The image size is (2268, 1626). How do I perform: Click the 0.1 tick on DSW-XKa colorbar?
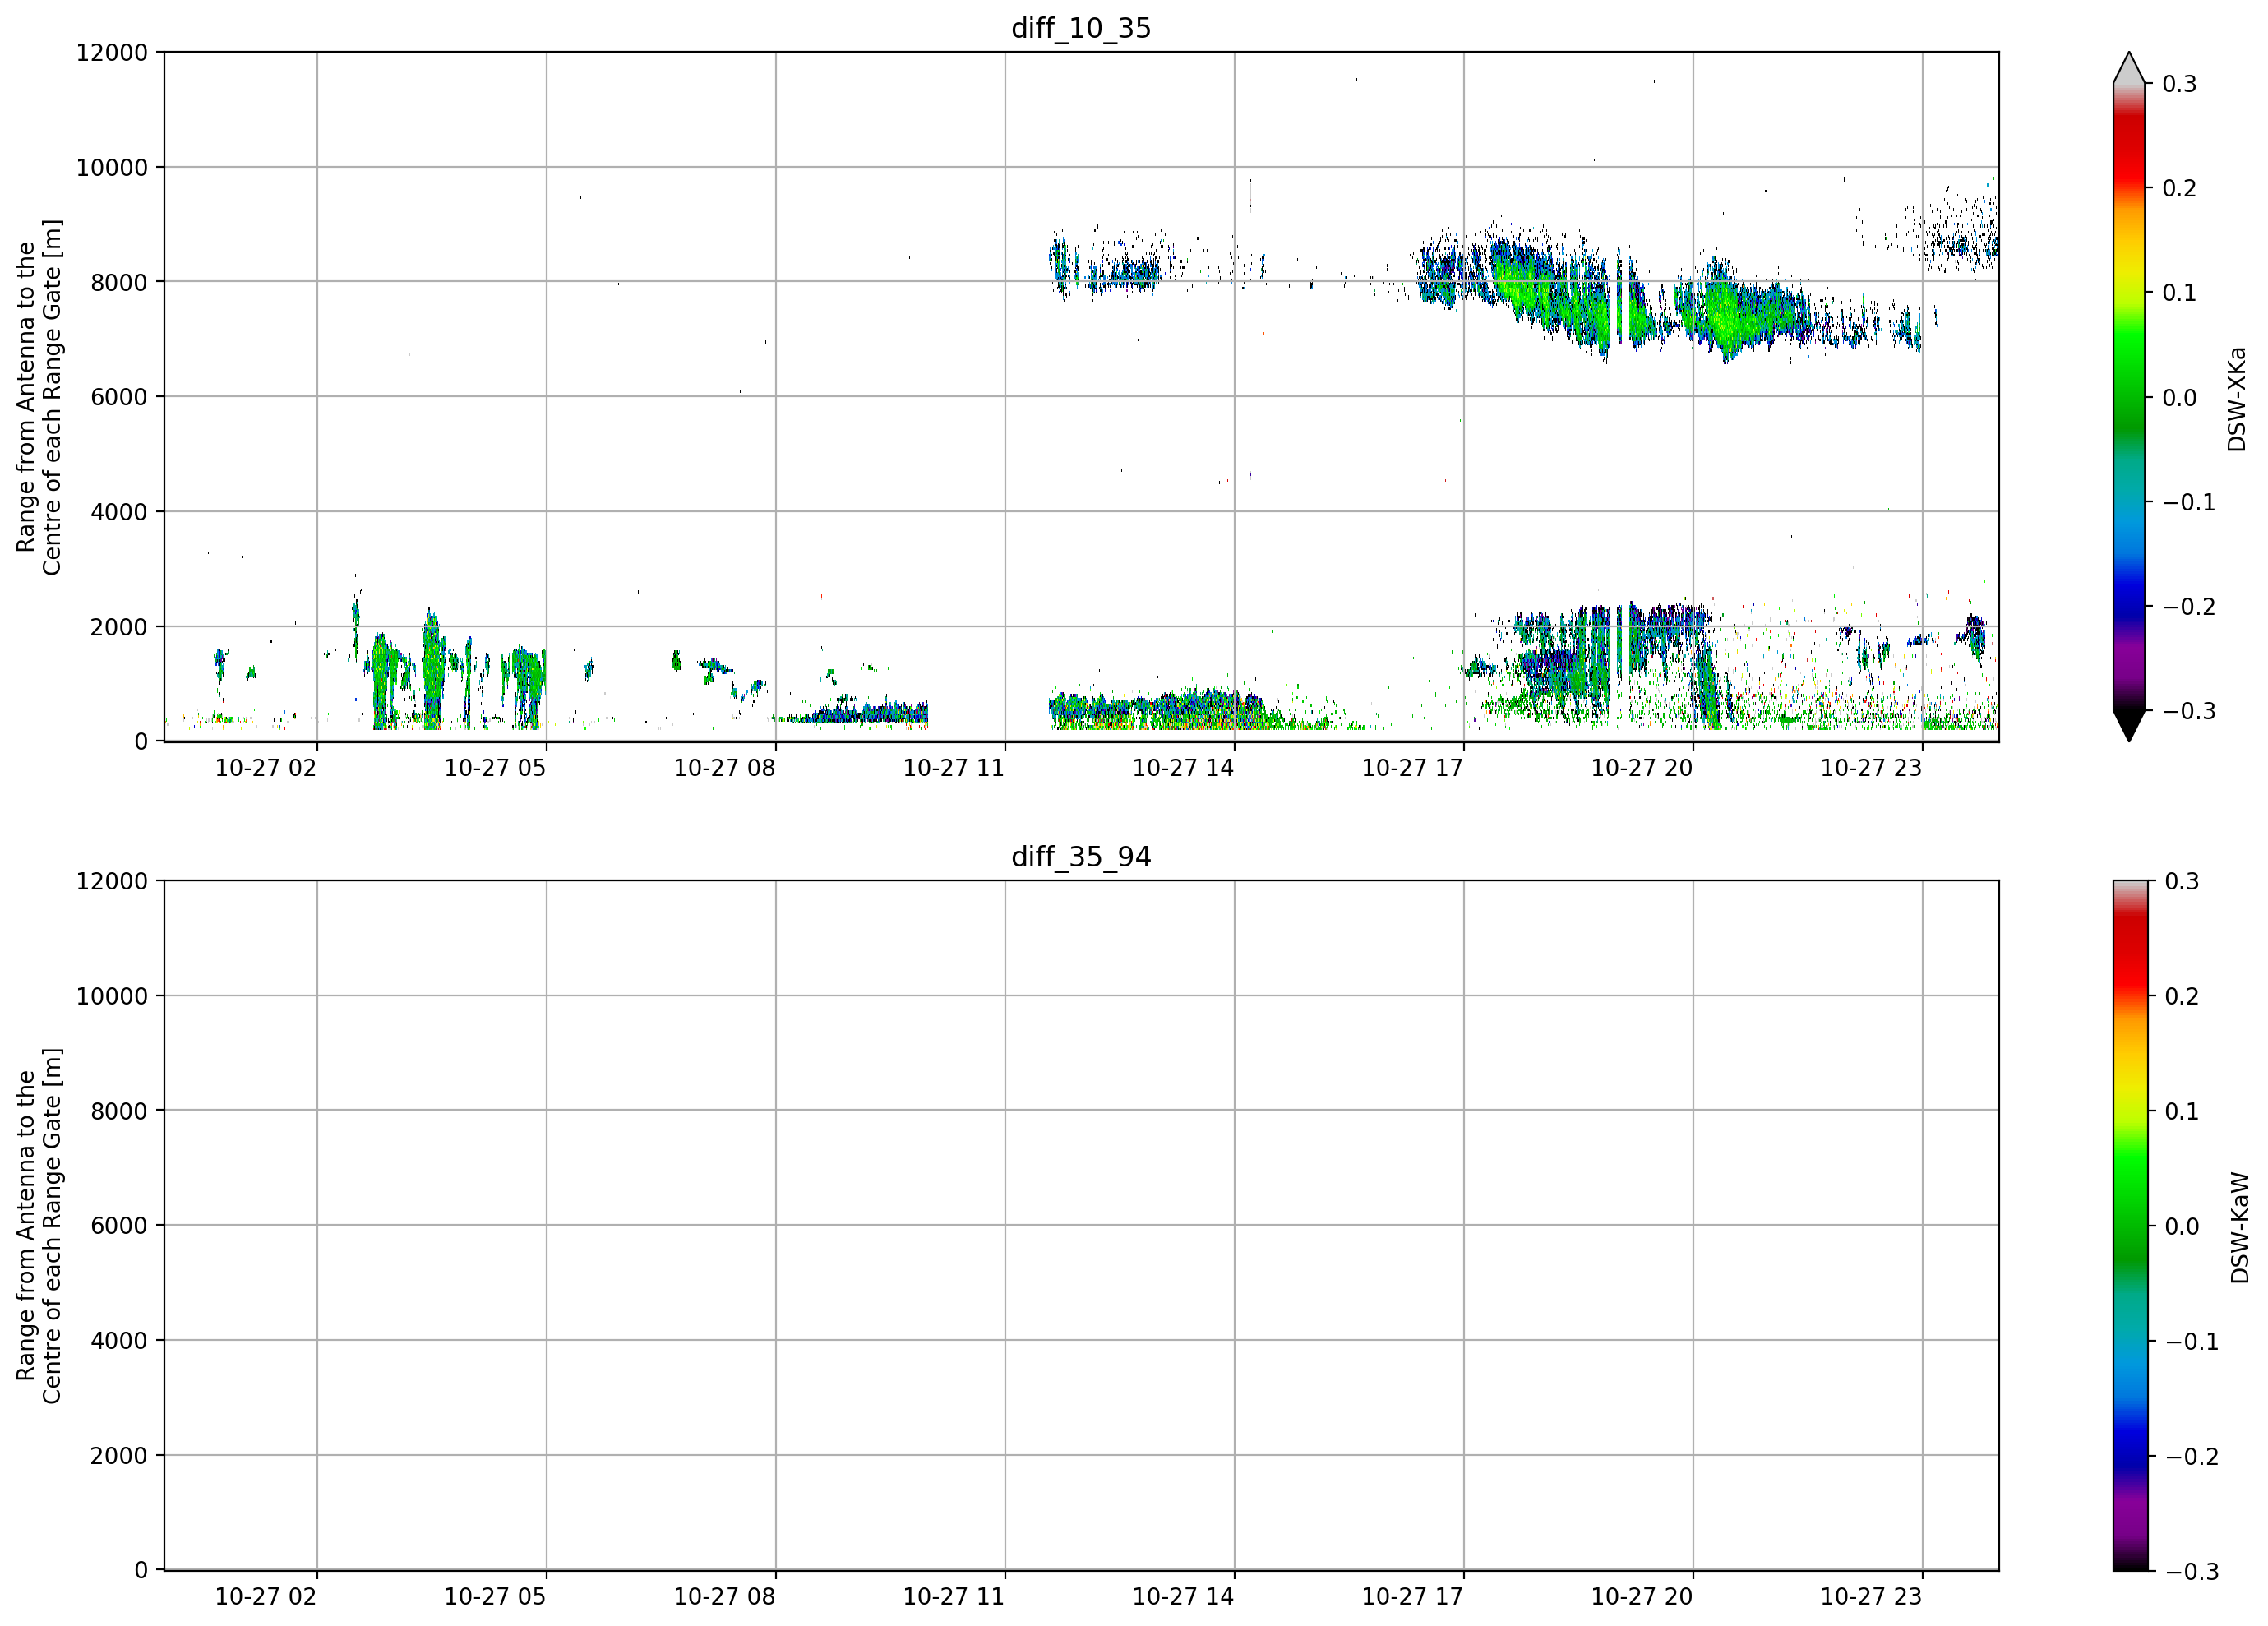(x=2180, y=293)
